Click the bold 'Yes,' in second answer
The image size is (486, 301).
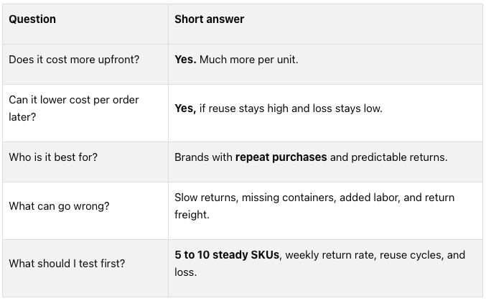click(185, 108)
